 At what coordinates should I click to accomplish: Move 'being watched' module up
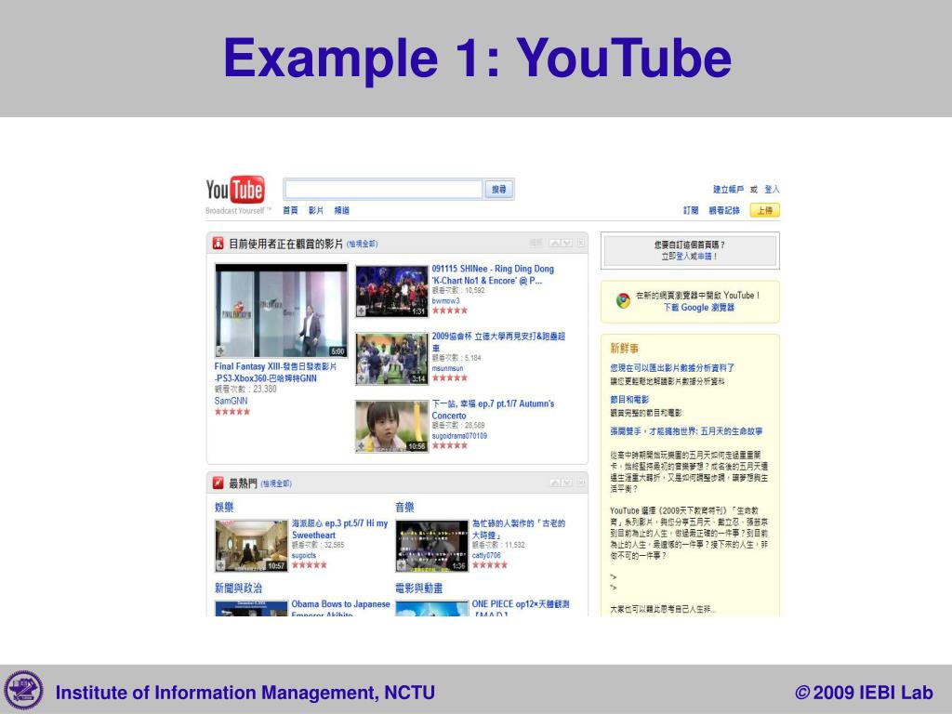(x=555, y=243)
